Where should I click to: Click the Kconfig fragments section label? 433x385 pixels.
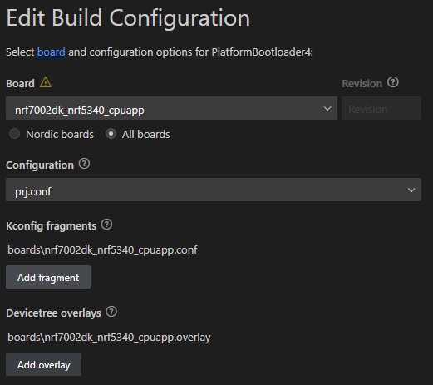52,226
